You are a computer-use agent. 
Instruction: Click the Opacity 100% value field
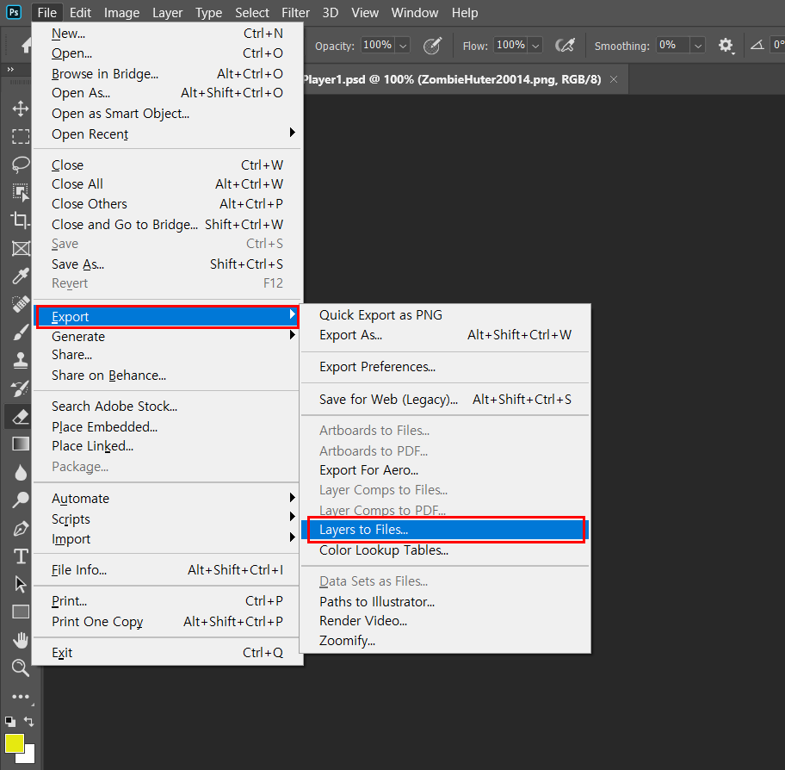coord(378,45)
